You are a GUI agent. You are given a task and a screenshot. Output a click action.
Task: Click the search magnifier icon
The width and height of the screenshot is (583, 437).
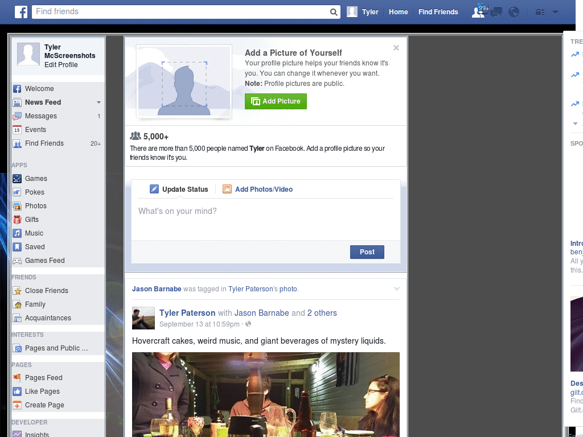334,12
